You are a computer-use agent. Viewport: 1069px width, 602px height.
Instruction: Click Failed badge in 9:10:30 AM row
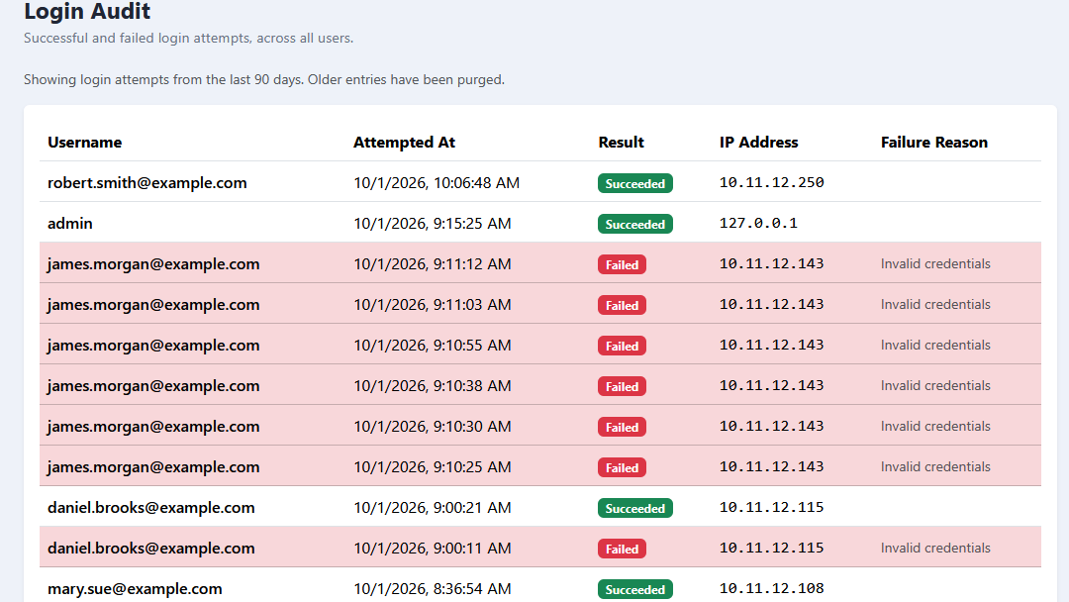622,427
